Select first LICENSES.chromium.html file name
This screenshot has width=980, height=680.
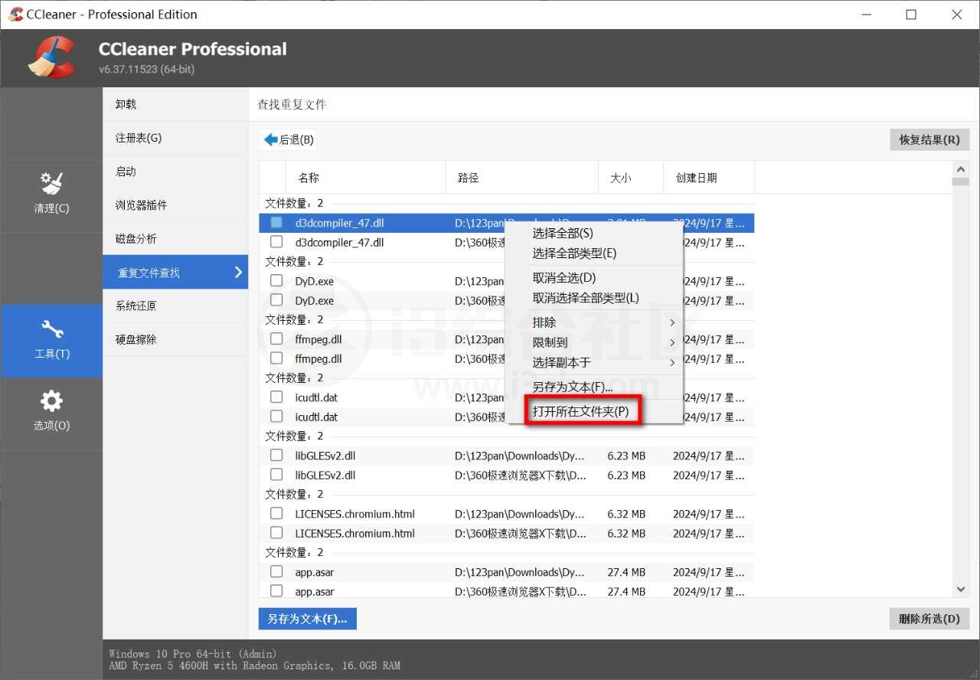[355, 514]
